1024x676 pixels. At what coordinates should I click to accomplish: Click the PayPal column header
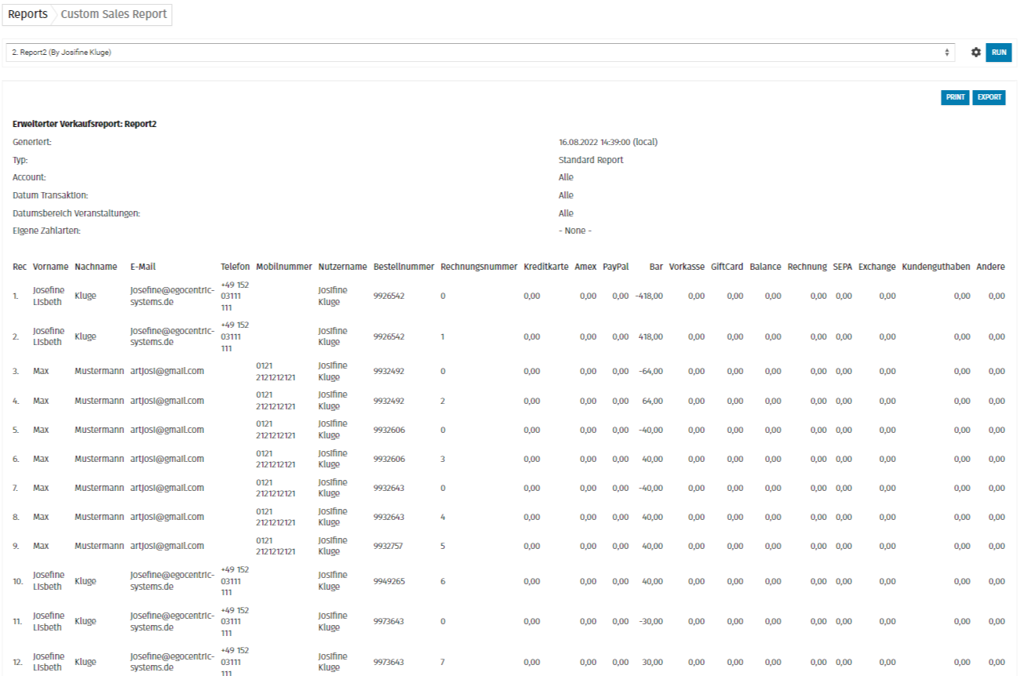point(615,267)
